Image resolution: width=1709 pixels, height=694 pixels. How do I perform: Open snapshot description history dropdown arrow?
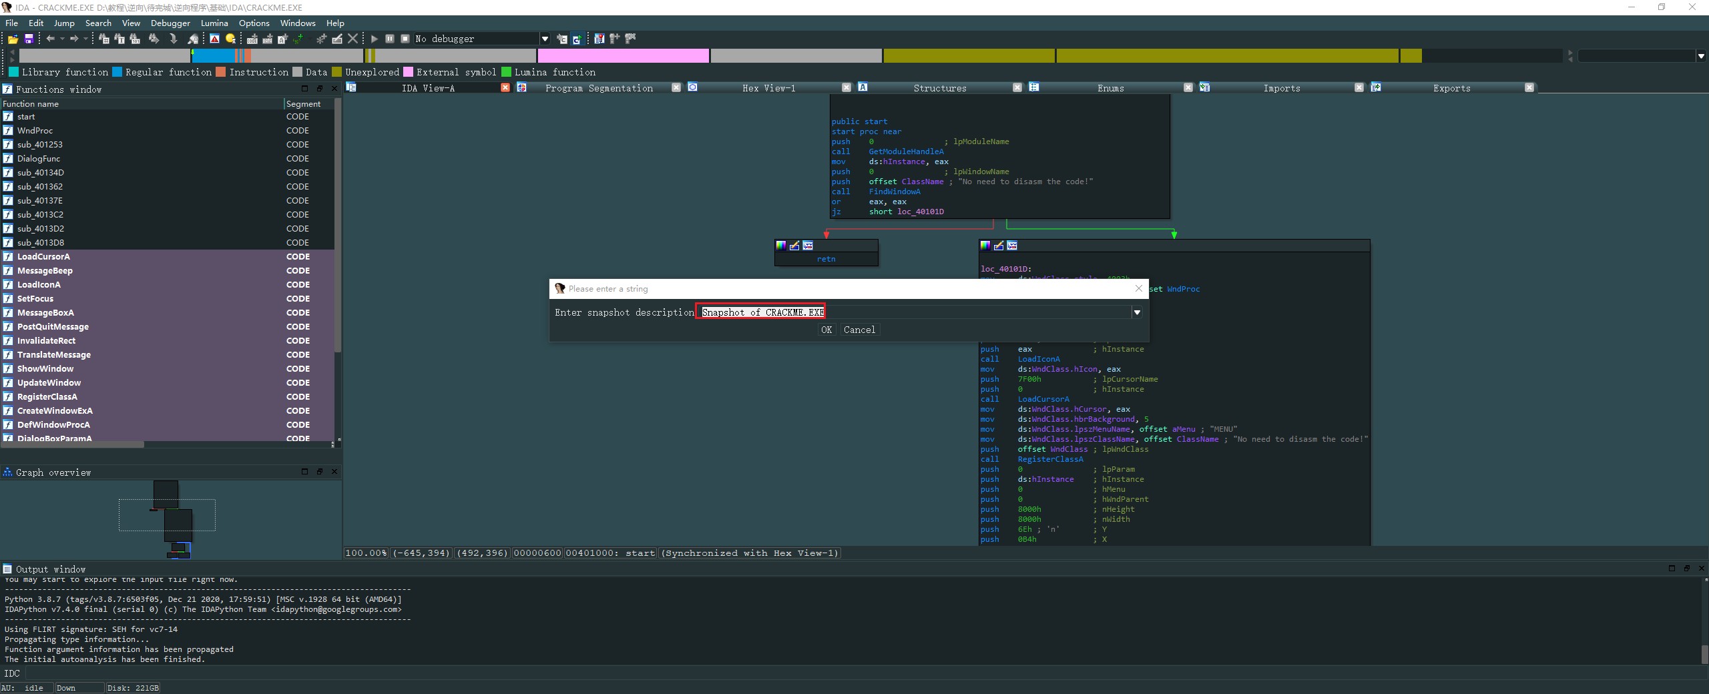pyautogui.click(x=1136, y=312)
